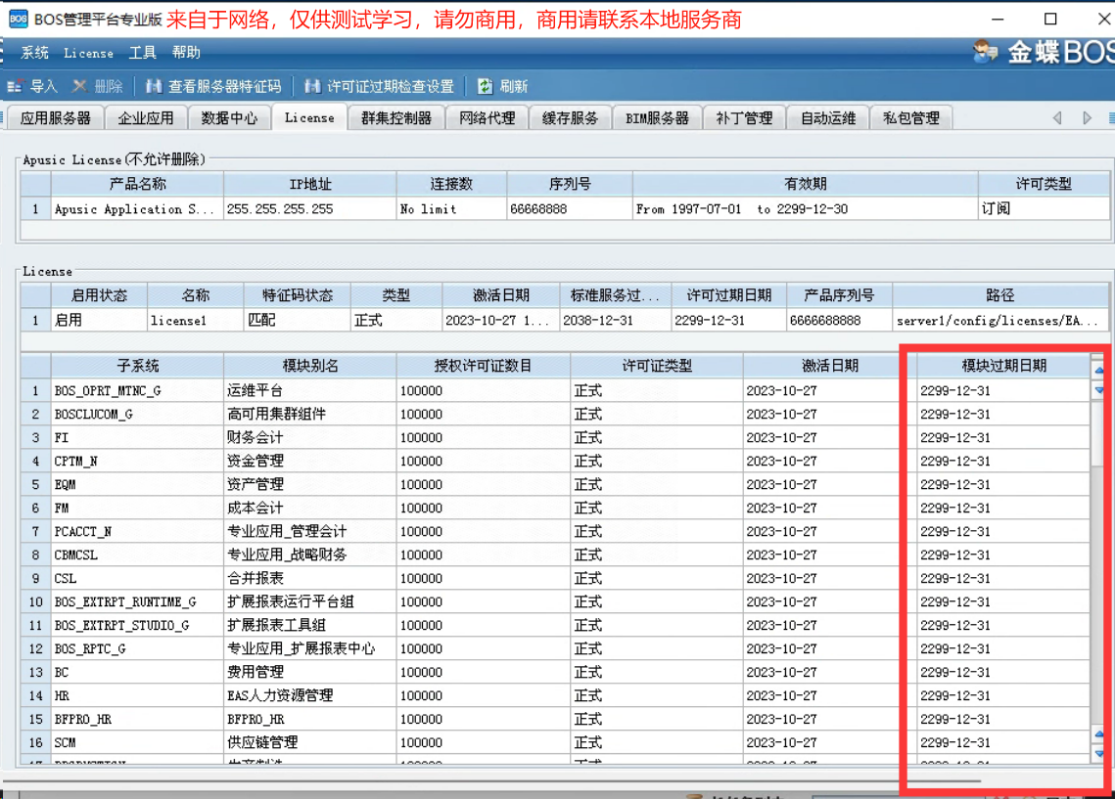This screenshot has height=799, width=1115.
Task: Select the 资产管理 module row
Action: pyautogui.click(x=310, y=484)
